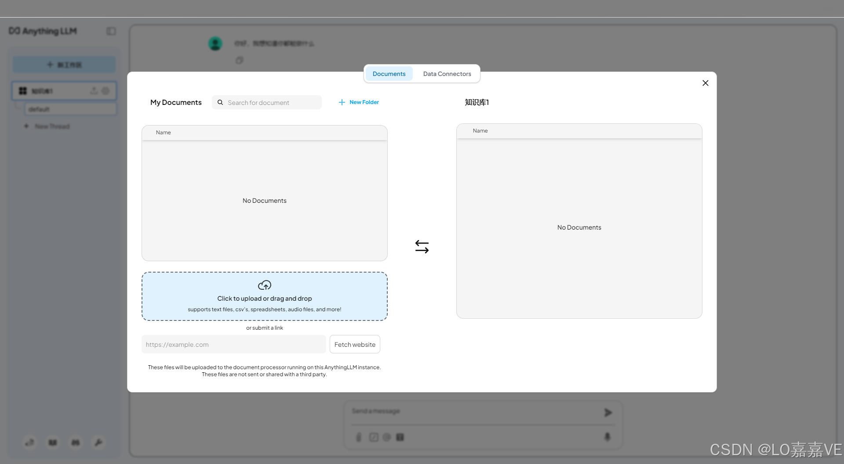The image size is (844, 464).
Task: Click the microphone icon in chat box
Action: tap(608, 437)
